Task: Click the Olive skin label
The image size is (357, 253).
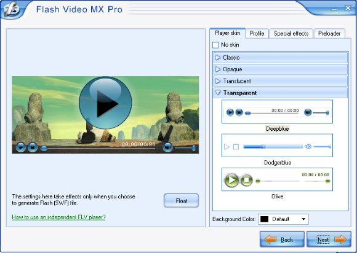Action: 278,197
